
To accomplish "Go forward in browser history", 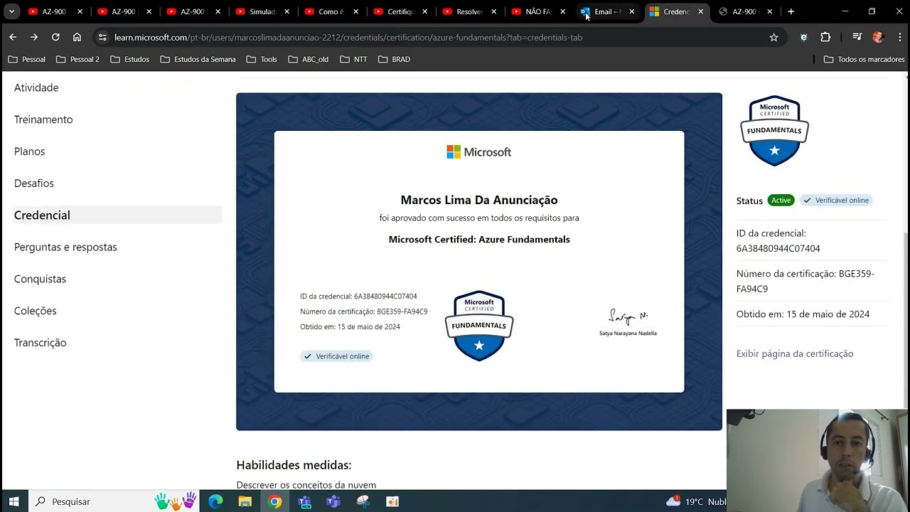I will tap(34, 37).
